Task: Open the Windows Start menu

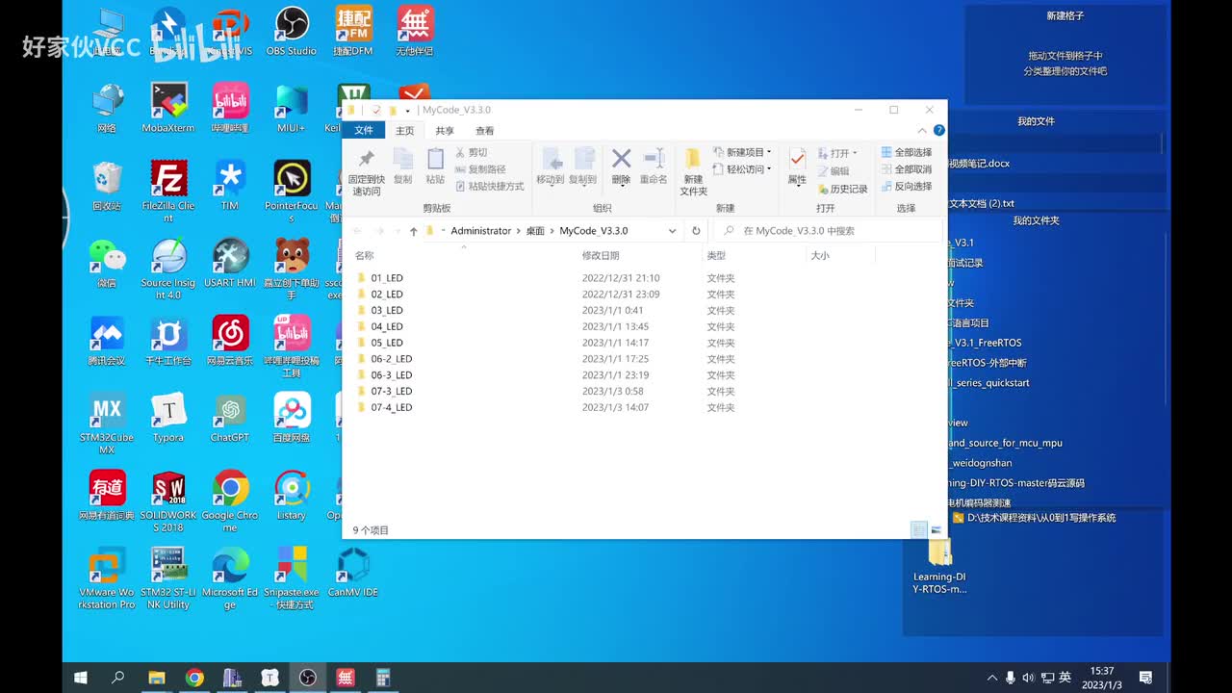Action: pyautogui.click(x=81, y=678)
